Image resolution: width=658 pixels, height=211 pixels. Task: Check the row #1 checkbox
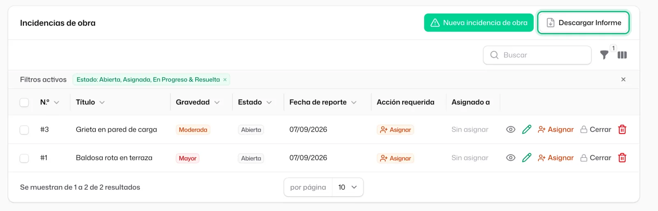point(24,158)
